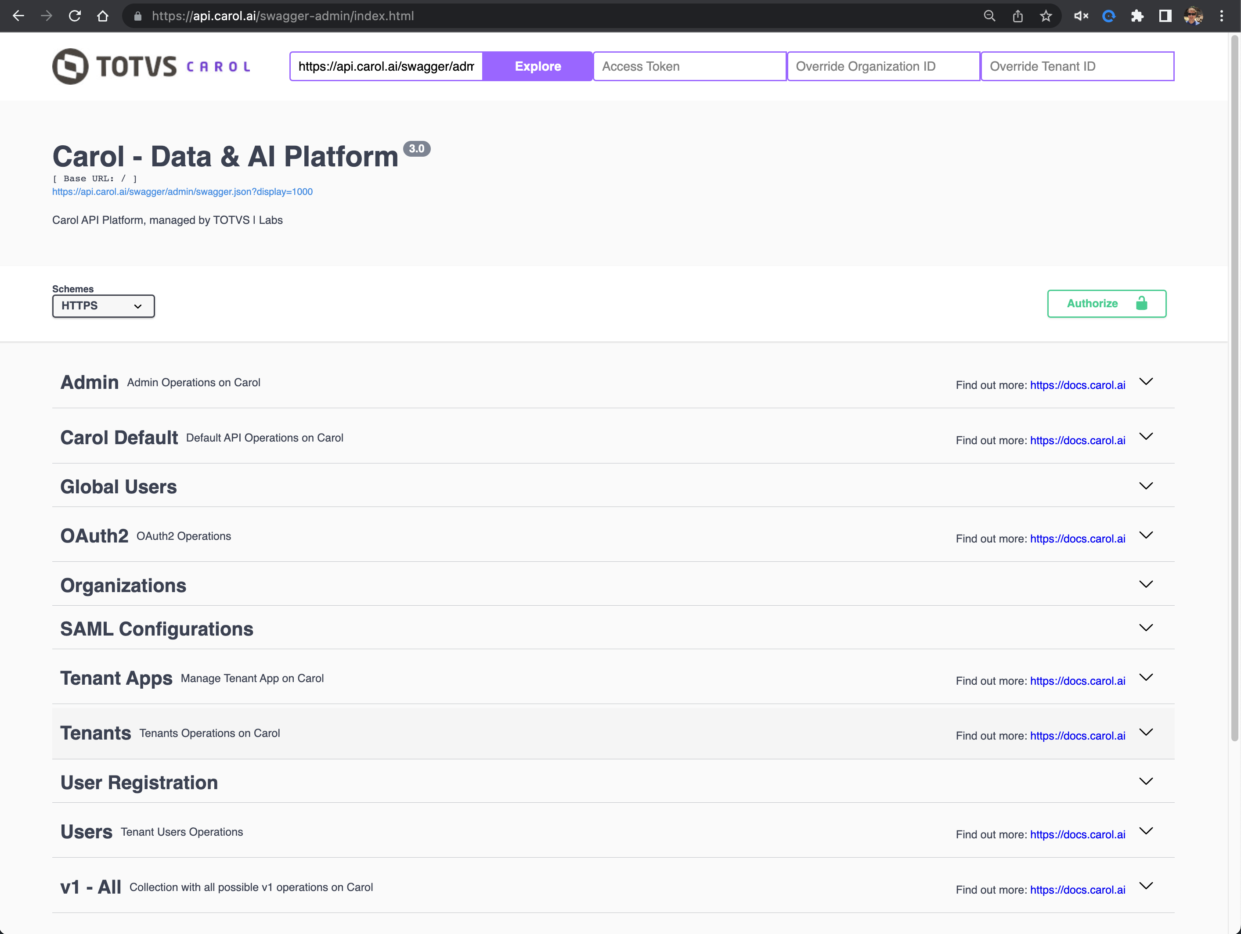Open docs.carol.ai link in Admin row
The image size is (1241, 934).
click(x=1078, y=385)
